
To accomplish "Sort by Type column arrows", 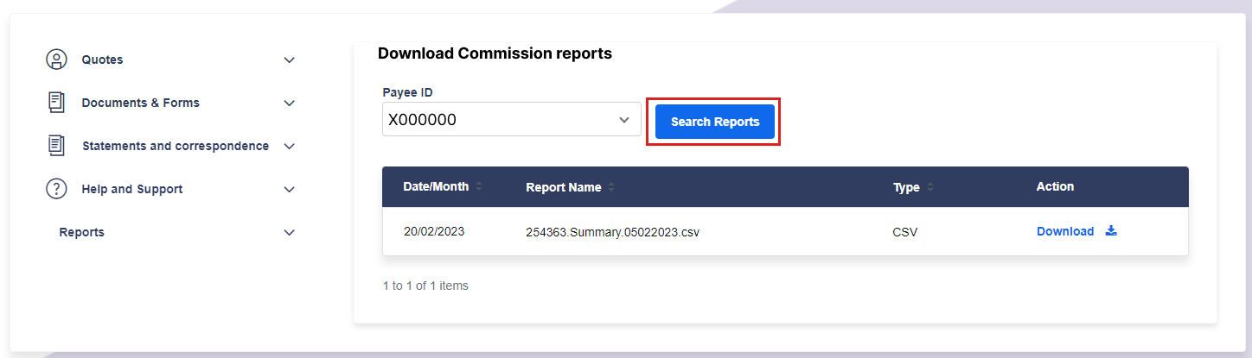I will coord(930,187).
